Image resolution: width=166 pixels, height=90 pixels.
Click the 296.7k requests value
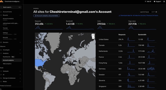[x=121, y=39]
